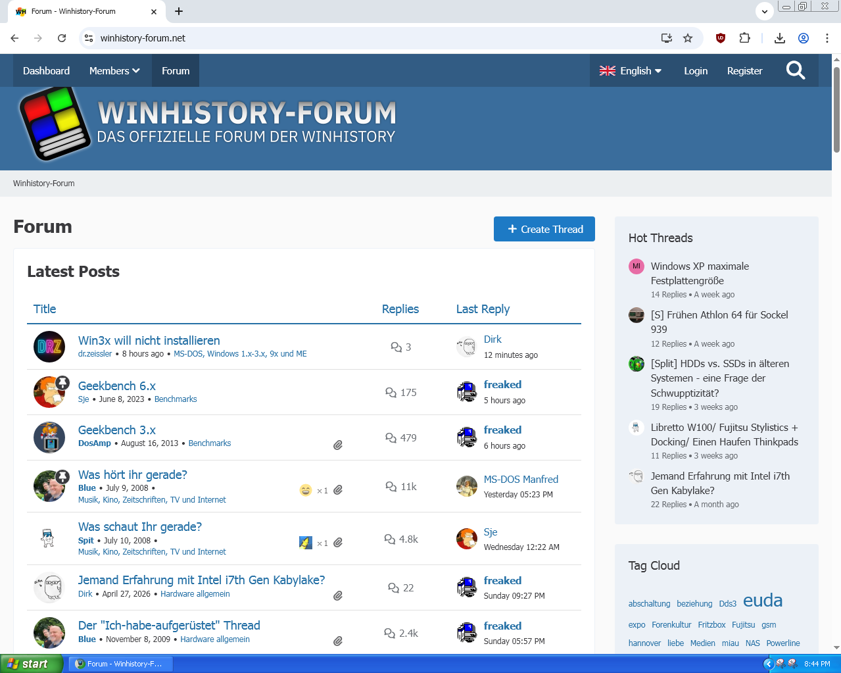The width and height of the screenshot is (841, 673).
Task: Click the site information icon
Action: [x=89, y=38]
